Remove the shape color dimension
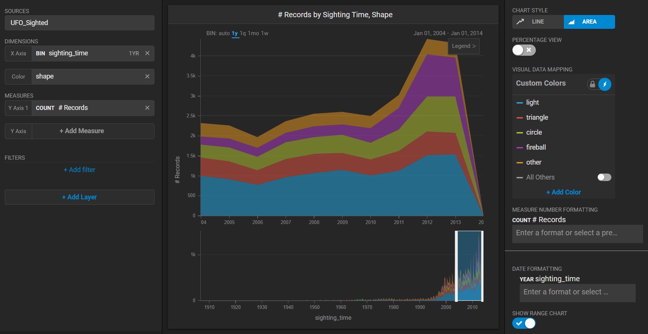The width and height of the screenshot is (648, 334). (147, 76)
